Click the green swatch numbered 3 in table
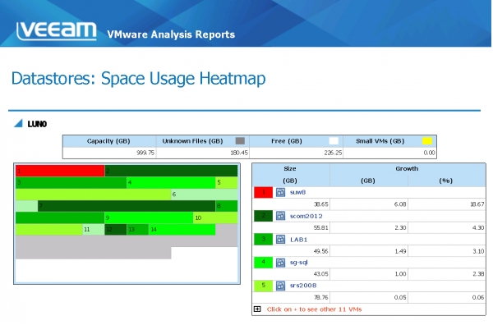Image resolution: width=493 pixels, height=325 pixels. point(263,240)
